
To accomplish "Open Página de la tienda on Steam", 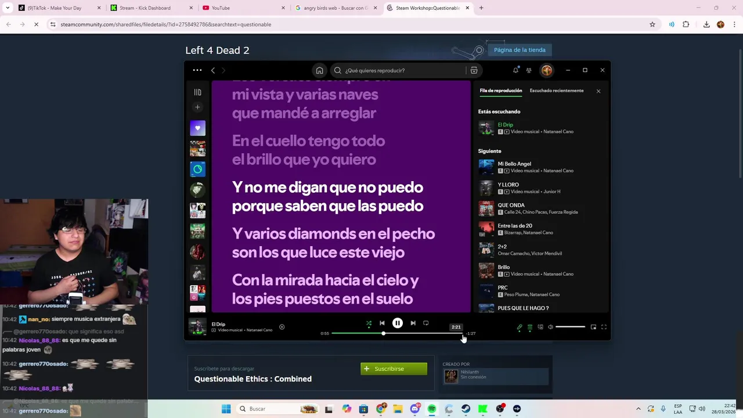I will pyautogui.click(x=520, y=50).
